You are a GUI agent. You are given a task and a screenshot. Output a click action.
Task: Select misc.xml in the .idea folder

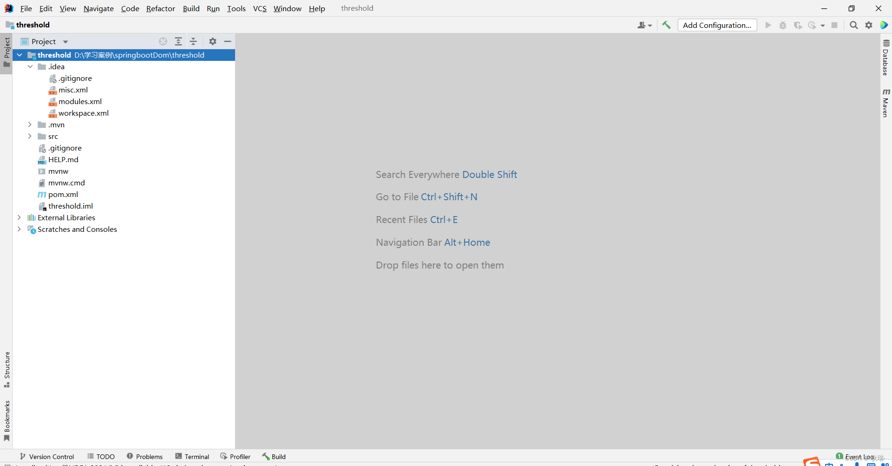(73, 90)
